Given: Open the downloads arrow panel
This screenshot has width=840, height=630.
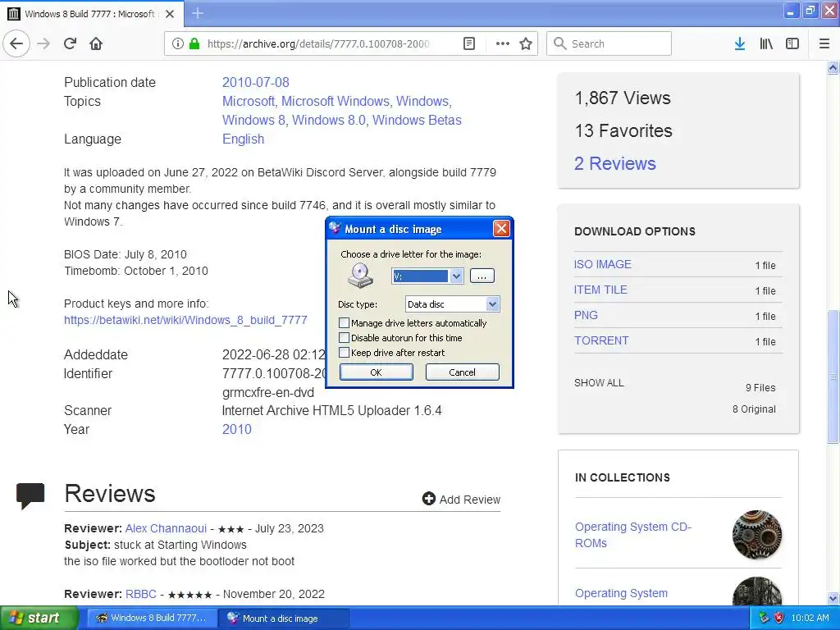Looking at the screenshot, I should pos(739,43).
